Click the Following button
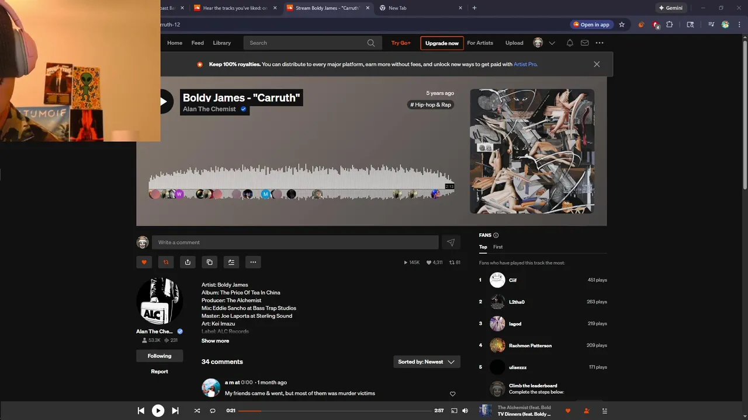 160,356
